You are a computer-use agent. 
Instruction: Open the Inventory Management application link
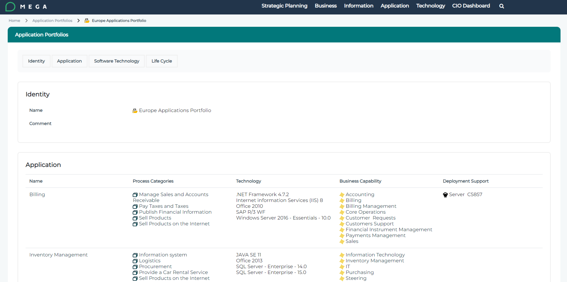58,255
